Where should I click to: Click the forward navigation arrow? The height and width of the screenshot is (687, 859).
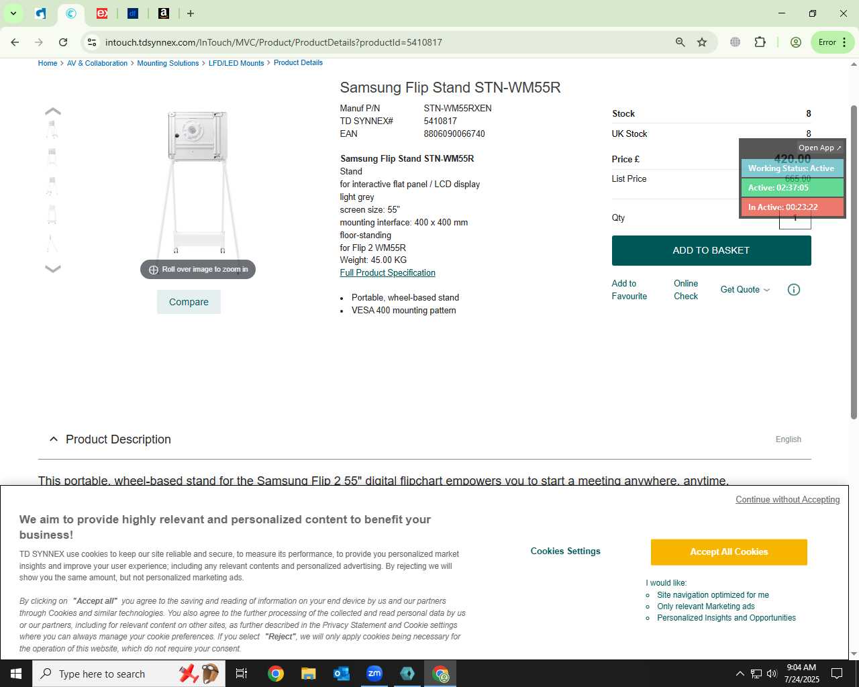tap(39, 42)
